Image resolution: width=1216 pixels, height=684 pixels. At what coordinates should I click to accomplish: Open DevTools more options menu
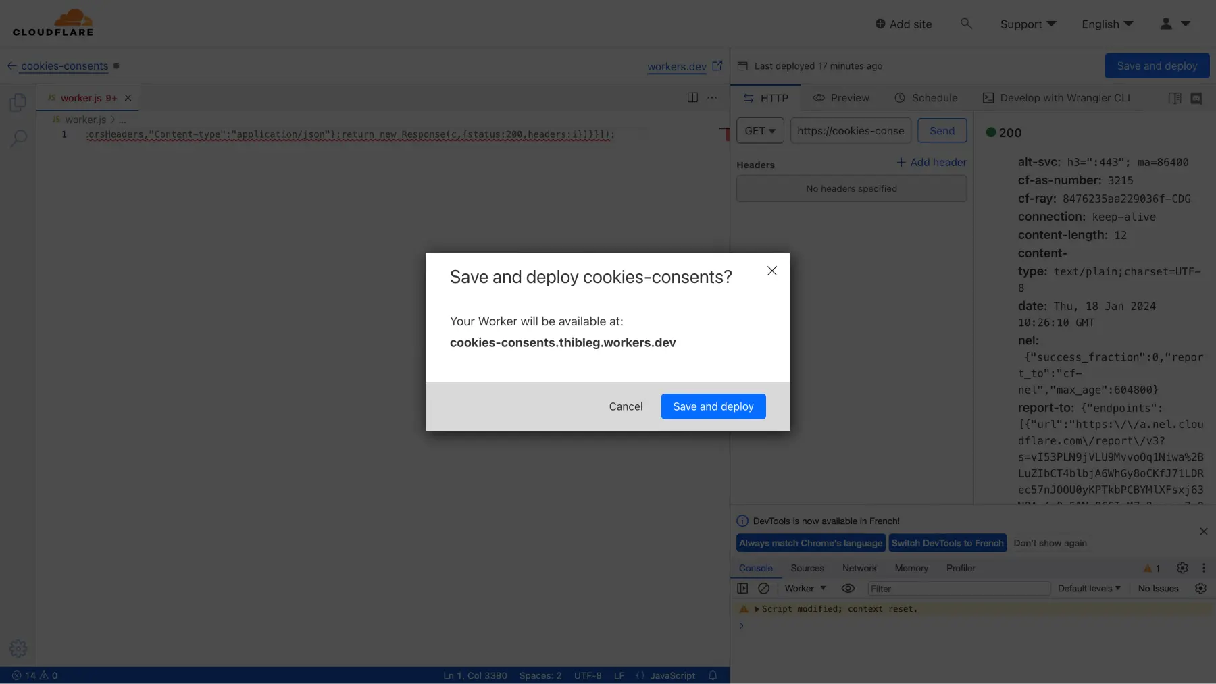click(1203, 568)
